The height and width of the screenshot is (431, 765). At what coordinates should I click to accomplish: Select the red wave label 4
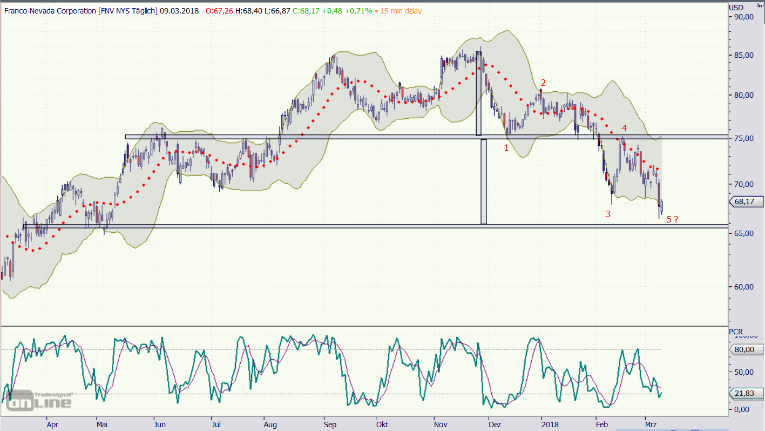pyautogui.click(x=624, y=128)
